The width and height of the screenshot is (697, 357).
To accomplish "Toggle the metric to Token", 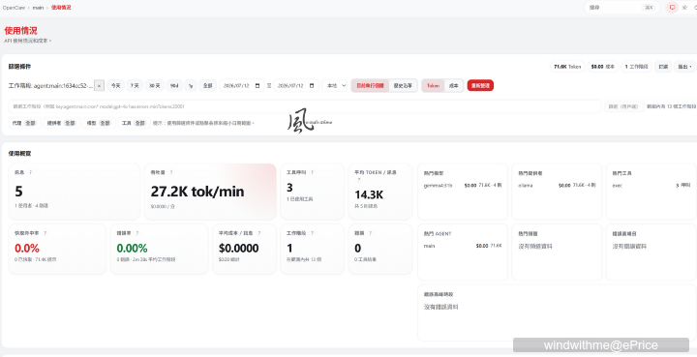I will pyautogui.click(x=434, y=86).
